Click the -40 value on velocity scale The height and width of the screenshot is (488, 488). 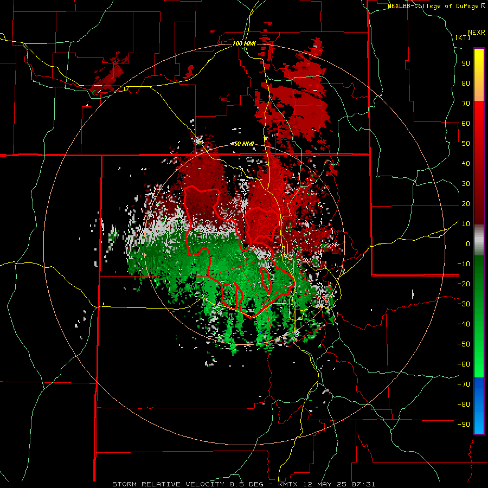tap(464, 324)
